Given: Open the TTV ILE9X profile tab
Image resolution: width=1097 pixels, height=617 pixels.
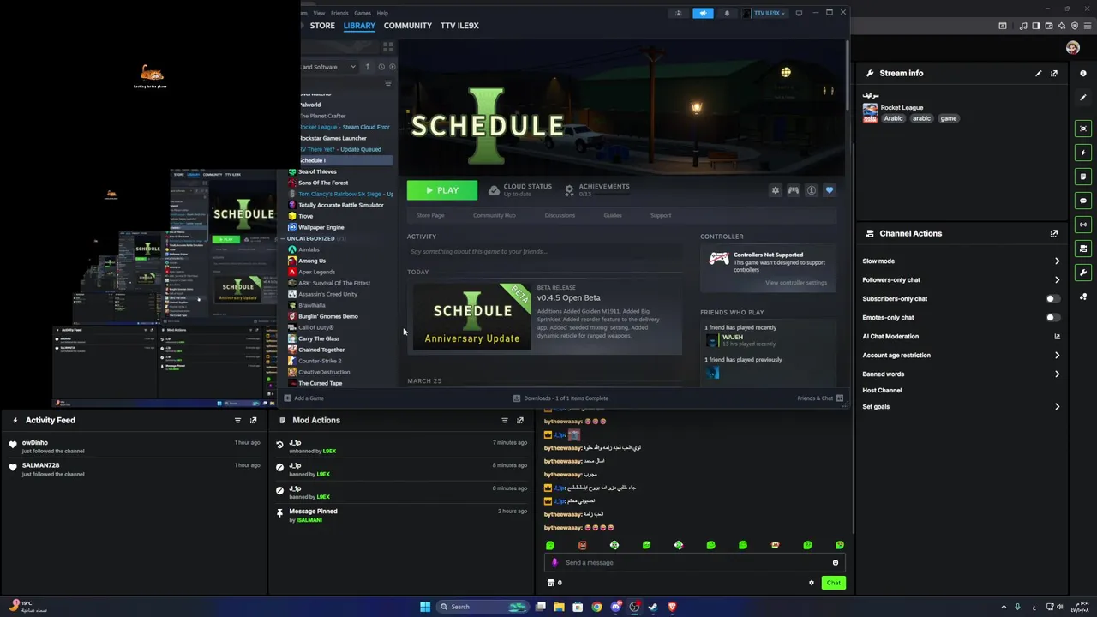Looking at the screenshot, I should coord(459,26).
